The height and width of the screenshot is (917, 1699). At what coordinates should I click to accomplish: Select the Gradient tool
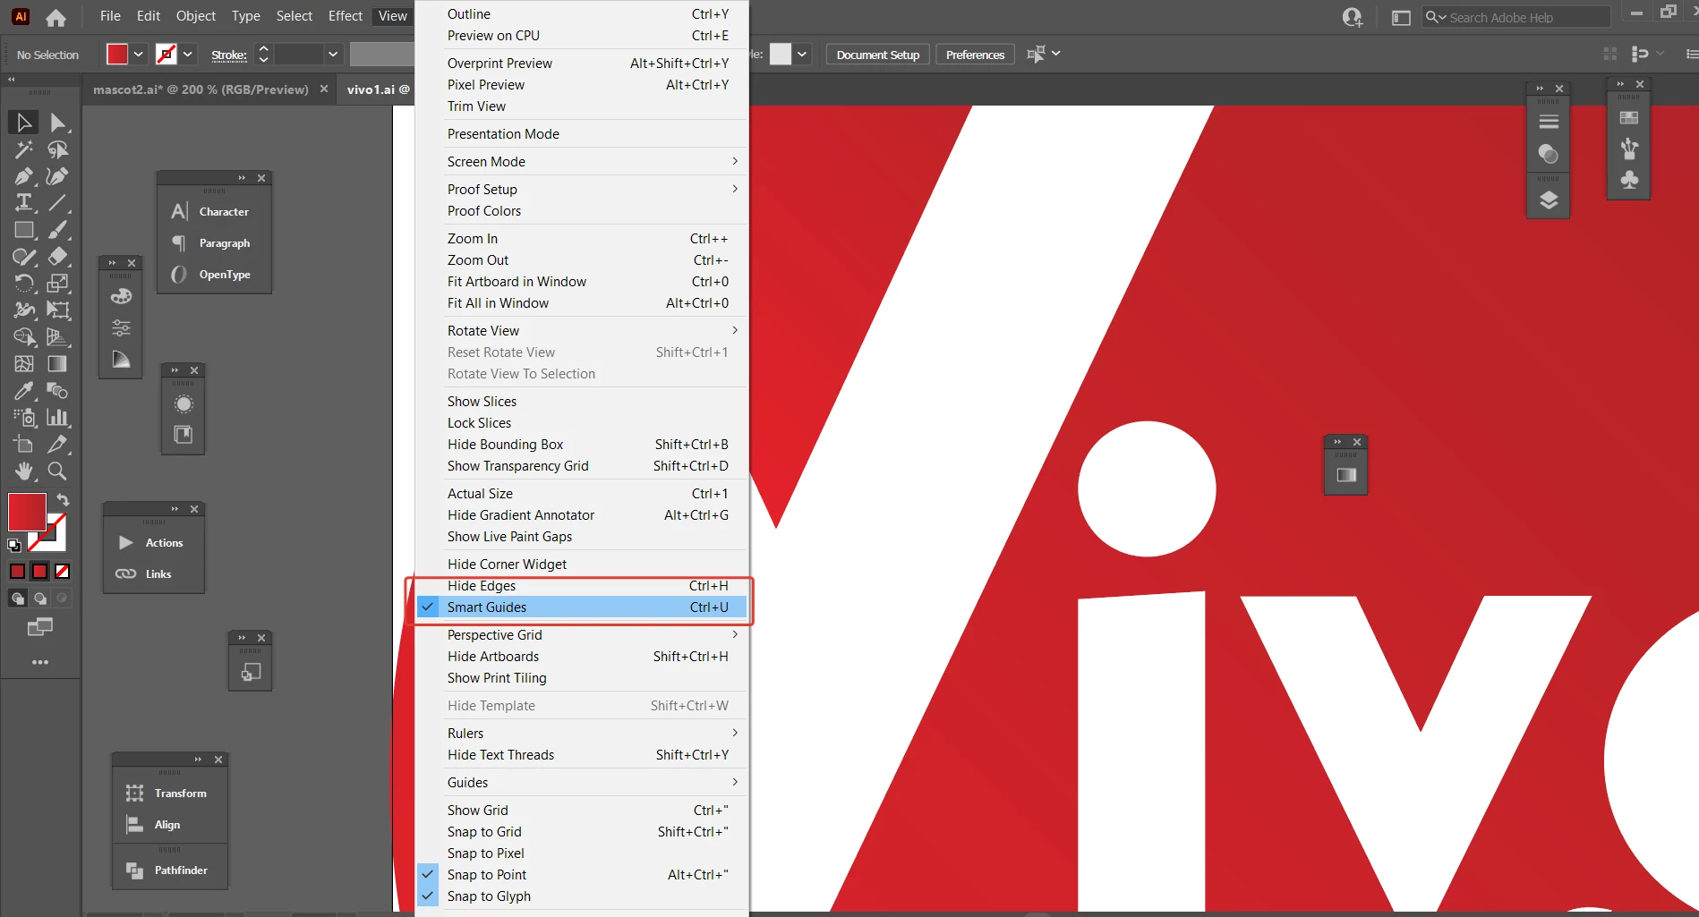[58, 364]
